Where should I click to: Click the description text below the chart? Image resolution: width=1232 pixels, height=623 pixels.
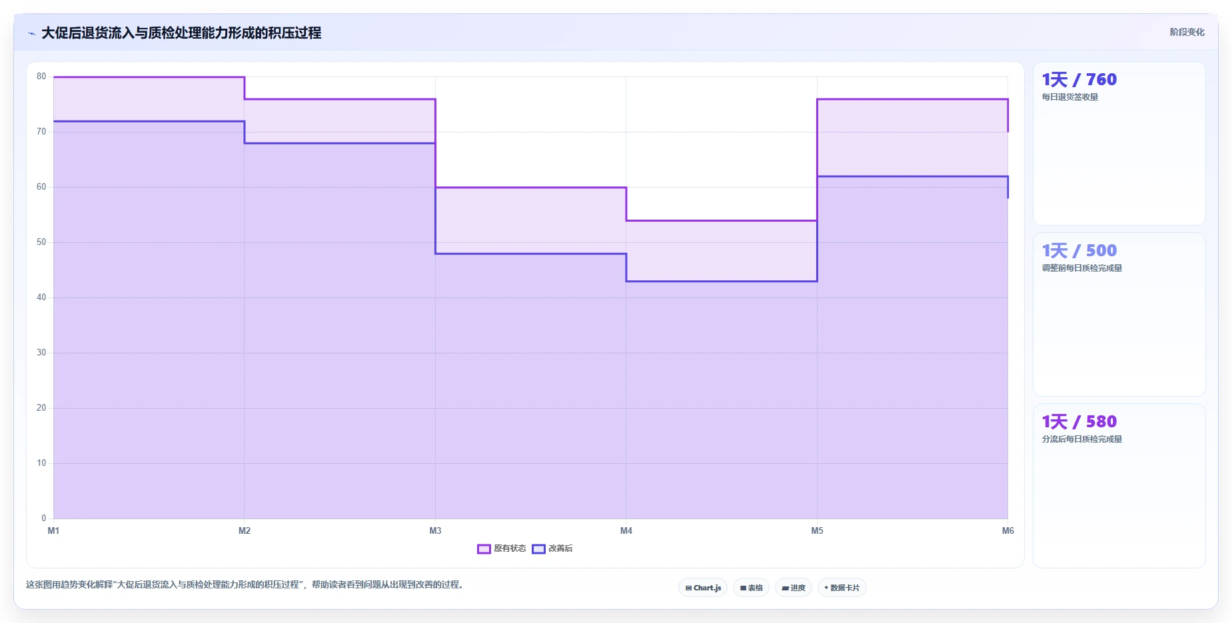(245, 584)
